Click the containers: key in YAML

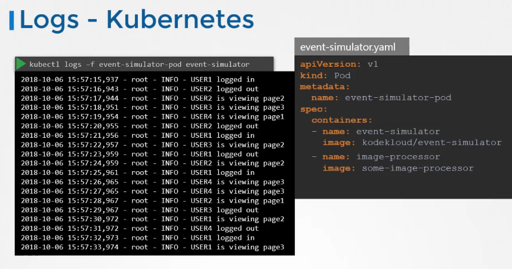(x=341, y=120)
